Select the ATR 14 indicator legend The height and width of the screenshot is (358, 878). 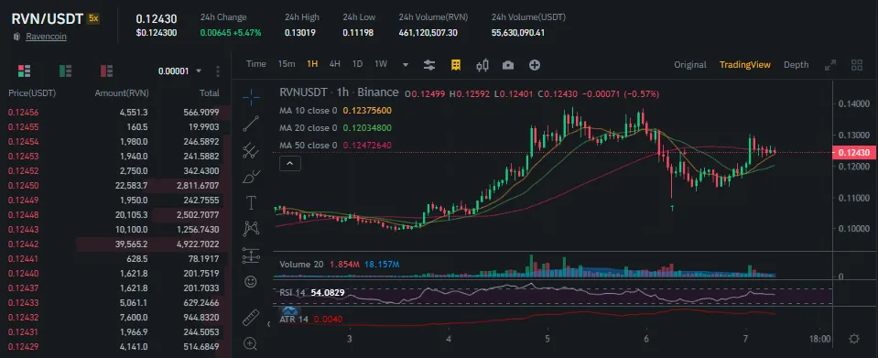pyautogui.click(x=310, y=320)
